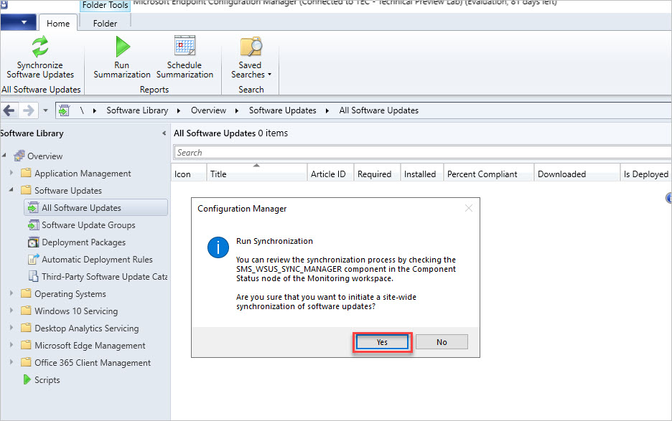
Task: Confirm synchronization with the Yes button
Action: pos(382,342)
